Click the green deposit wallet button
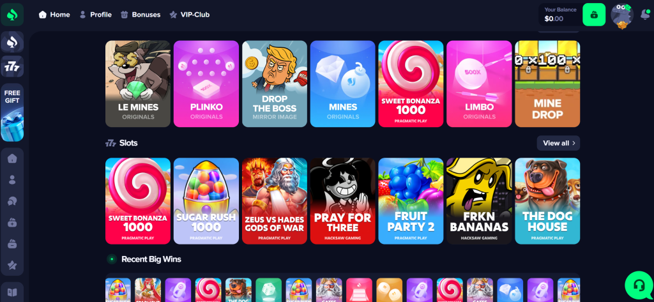Viewport: 654px width, 302px height. 594,15
